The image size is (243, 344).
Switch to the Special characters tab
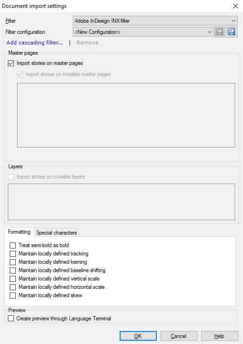pyautogui.click(x=57, y=233)
